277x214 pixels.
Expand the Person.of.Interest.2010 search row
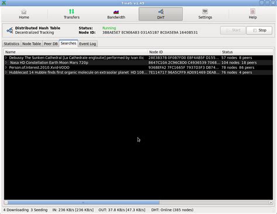point(6,67)
